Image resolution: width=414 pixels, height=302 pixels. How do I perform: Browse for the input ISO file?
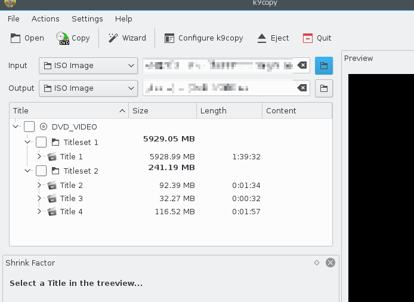point(324,66)
